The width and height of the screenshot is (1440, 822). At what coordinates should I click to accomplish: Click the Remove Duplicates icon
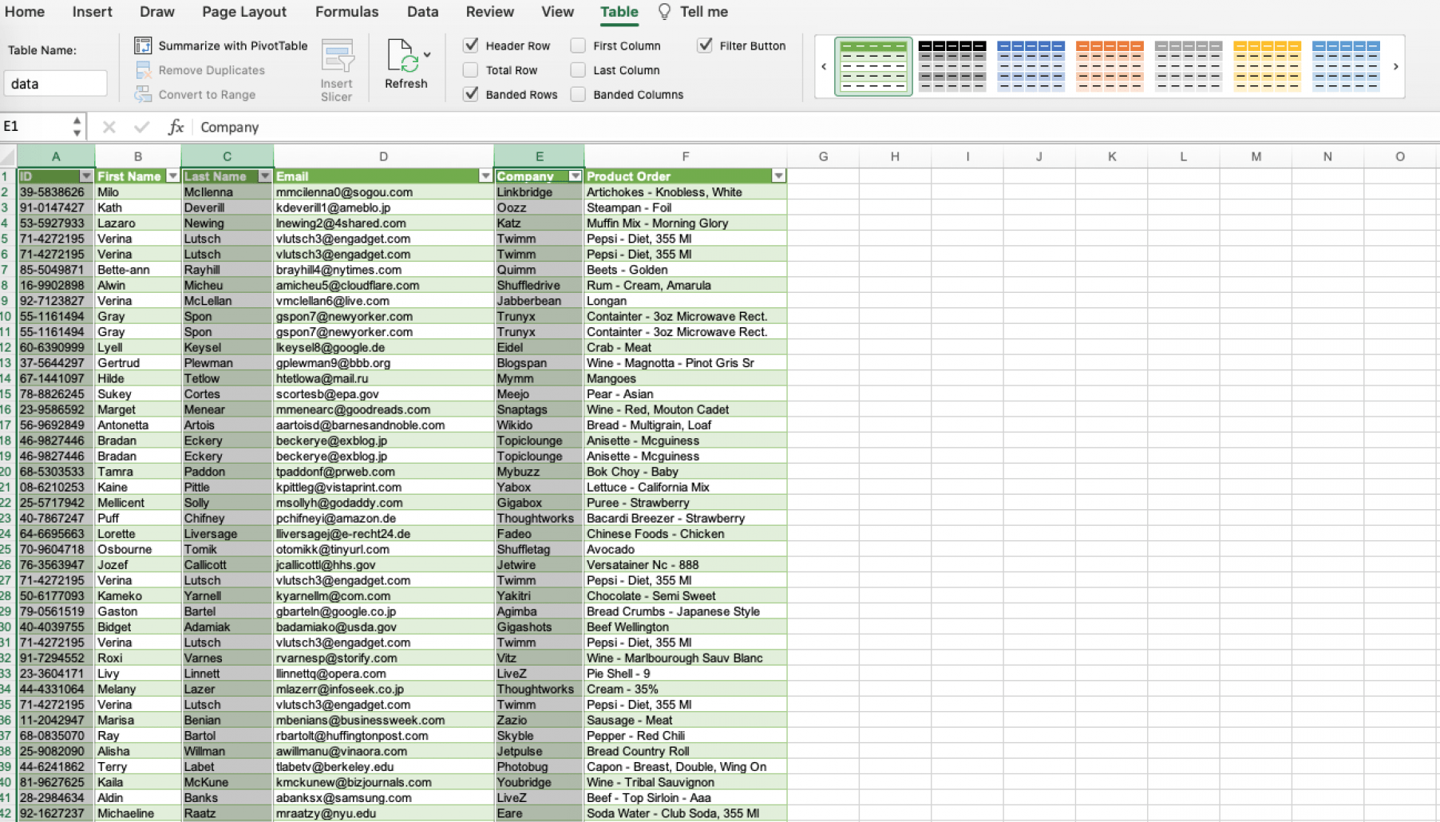143,70
